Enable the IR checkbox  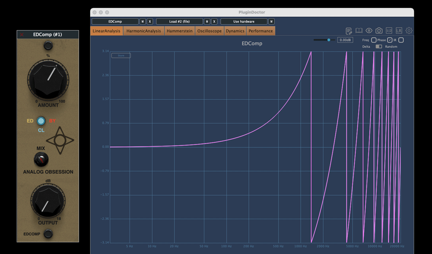[x=401, y=40]
